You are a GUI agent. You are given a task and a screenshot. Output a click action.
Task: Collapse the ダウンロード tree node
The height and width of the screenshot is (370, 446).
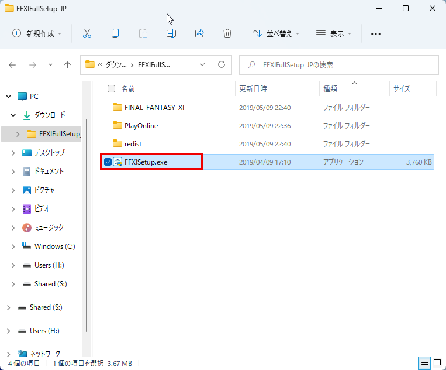pyautogui.click(x=13, y=115)
